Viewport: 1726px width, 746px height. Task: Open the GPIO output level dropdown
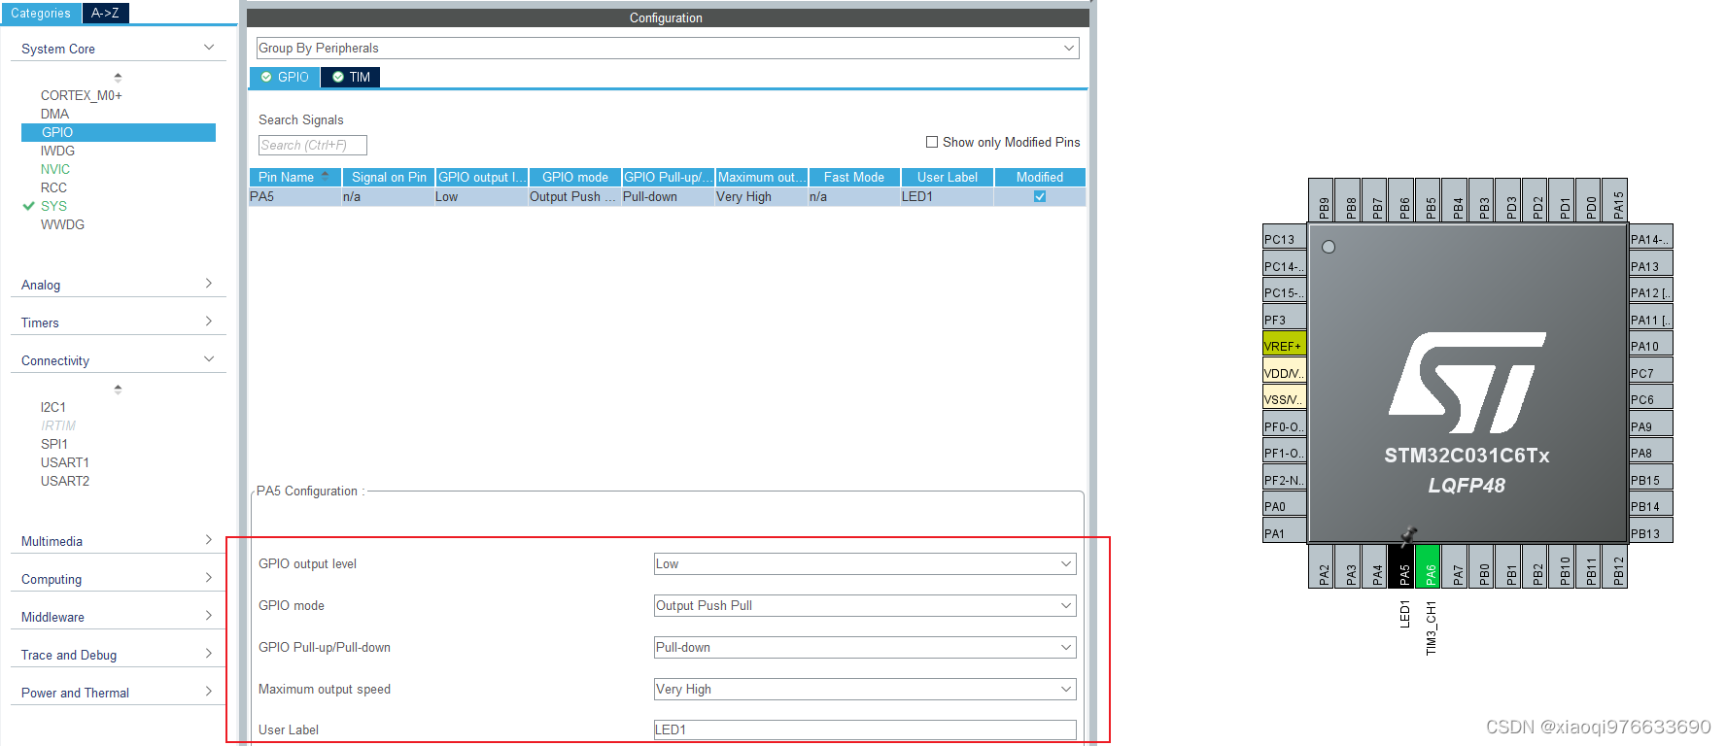coord(865,563)
